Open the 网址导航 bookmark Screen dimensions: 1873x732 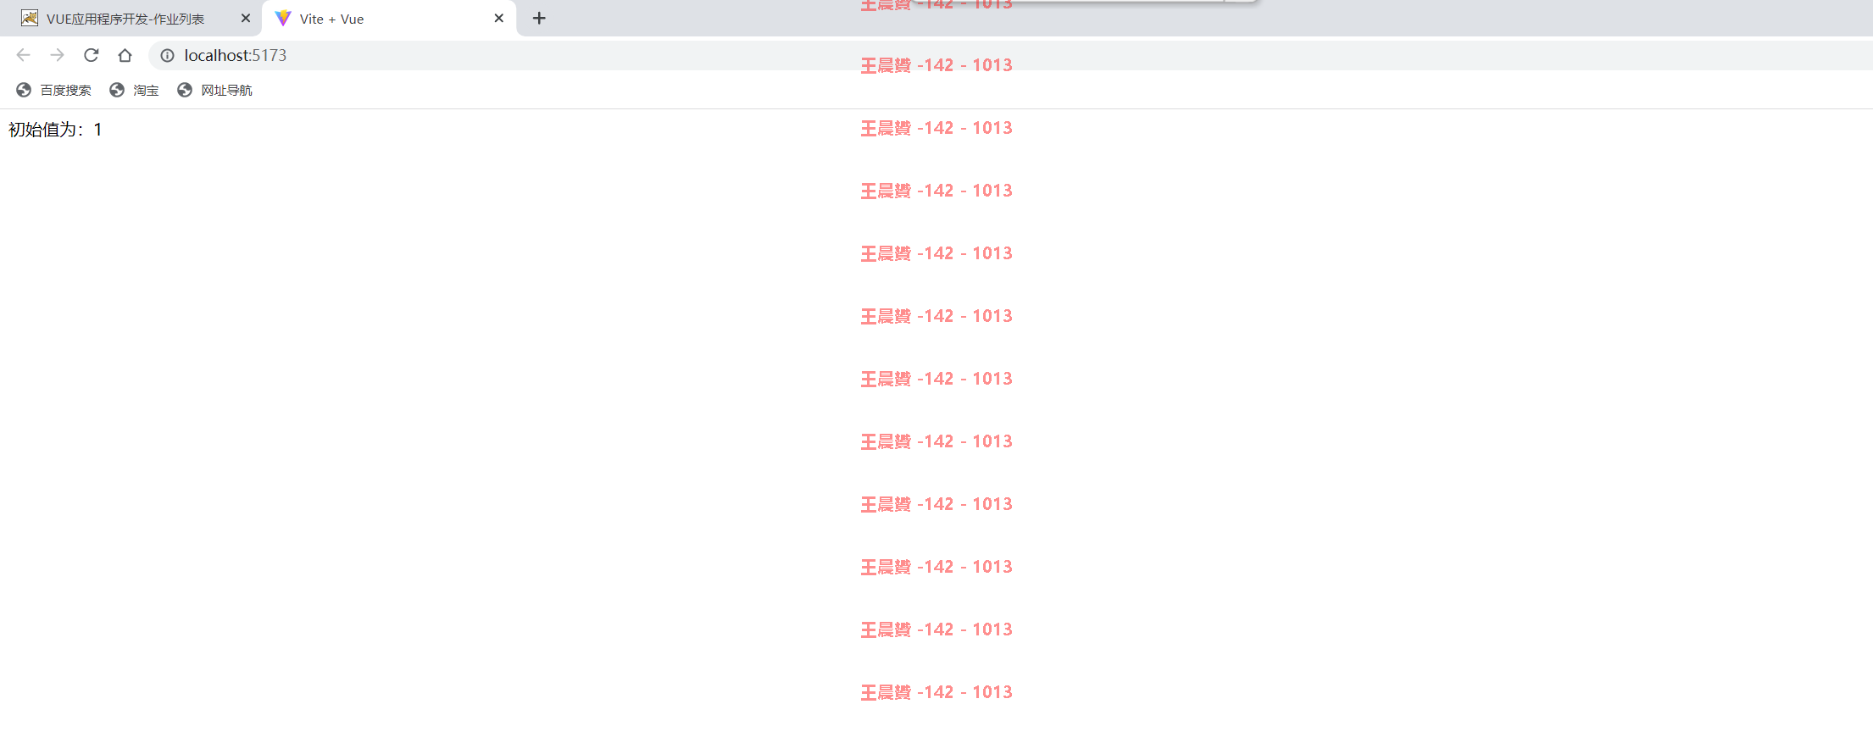214,90
